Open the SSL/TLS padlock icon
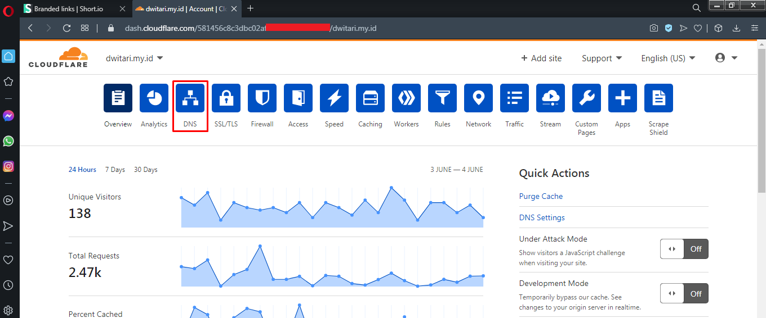This screenshot has height=318, width=766. [x=226, y=98]
